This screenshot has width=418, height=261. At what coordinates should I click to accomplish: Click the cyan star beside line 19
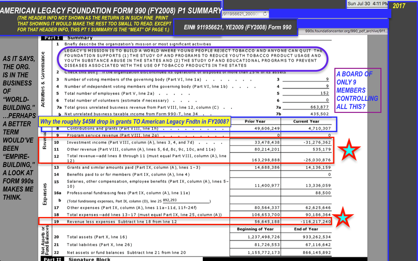coord(343,218)
